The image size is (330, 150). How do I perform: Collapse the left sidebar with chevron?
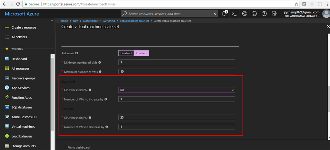pos(52,21)
